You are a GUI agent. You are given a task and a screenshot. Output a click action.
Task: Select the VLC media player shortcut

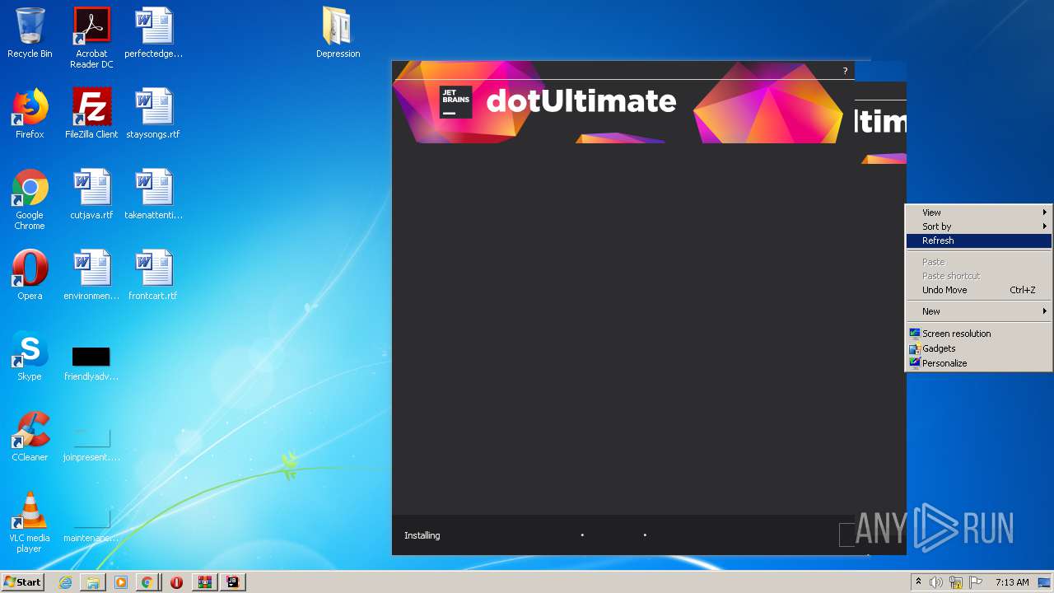pos(30,522)
